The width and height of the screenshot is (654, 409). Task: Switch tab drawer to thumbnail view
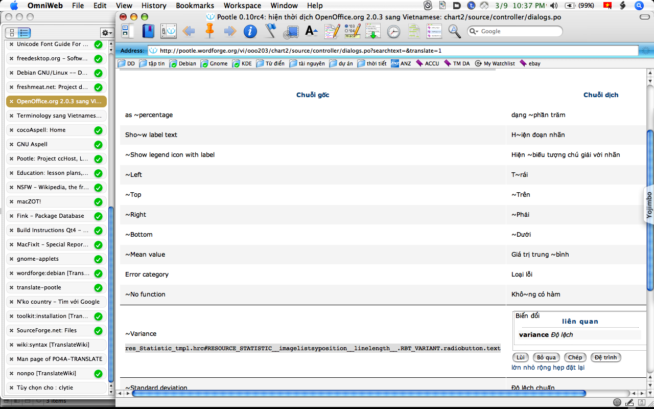pyautogui.click(x=12, y=33)
